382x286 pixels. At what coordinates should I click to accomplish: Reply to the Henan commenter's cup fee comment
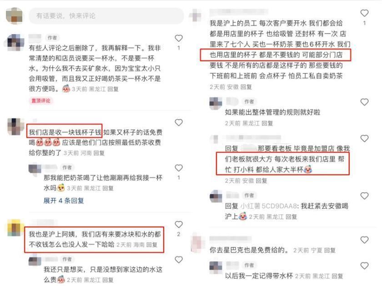99,153
